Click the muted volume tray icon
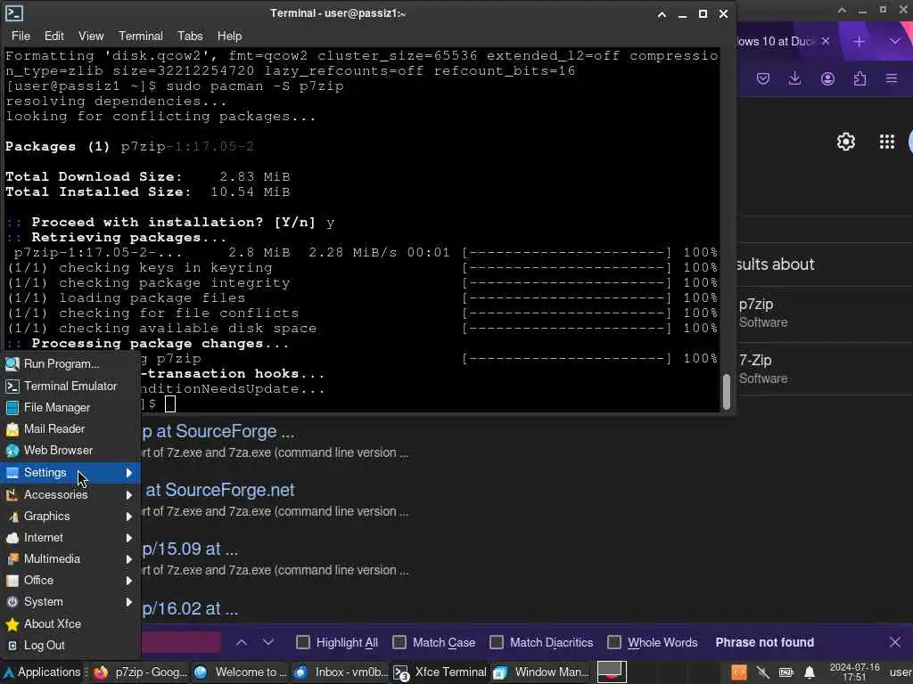Screen dimensions: 913x684 click(763, 673)
